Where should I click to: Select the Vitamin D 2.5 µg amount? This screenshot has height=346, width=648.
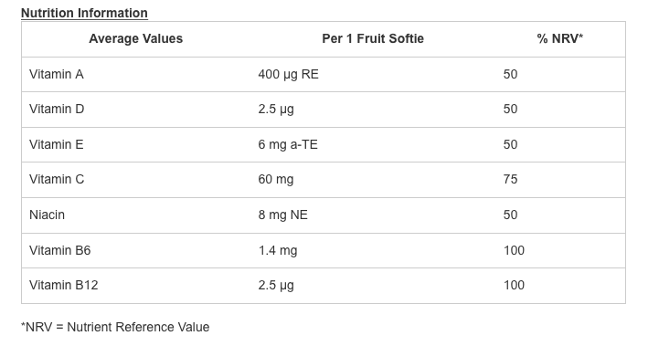click(x=276, y=109)
